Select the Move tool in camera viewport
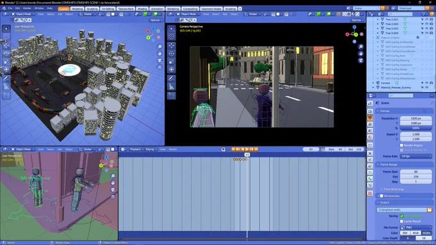This screenshot has height=245, width=436. [x=172, y=45]
